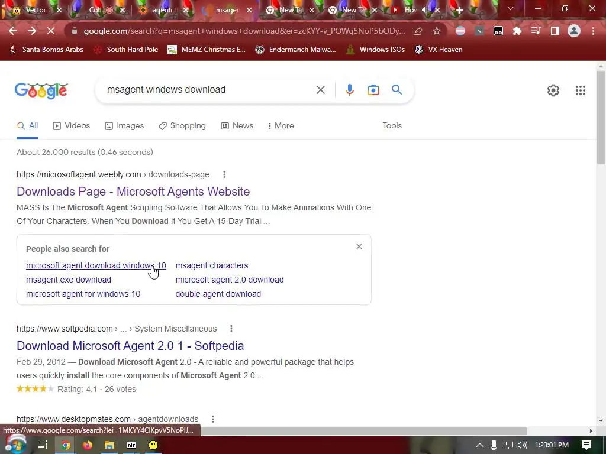Screen dimensions: 606x454
Task: Search double agent download suggestion
Action: tap(218, 294)
